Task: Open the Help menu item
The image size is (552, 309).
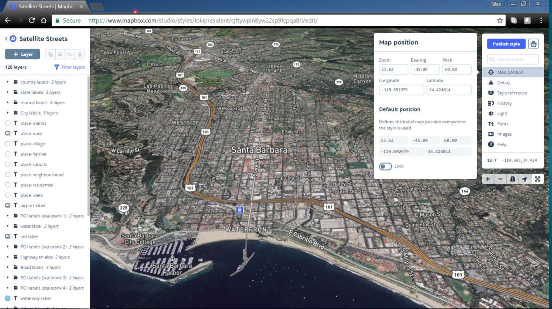Action: [513, 144]
